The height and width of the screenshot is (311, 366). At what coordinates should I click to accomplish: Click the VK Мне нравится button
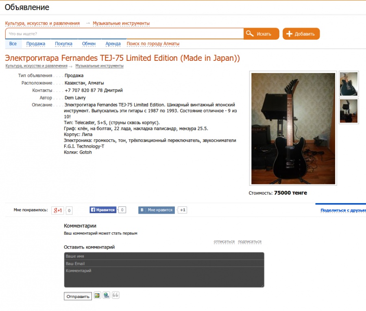coord(157,210)
